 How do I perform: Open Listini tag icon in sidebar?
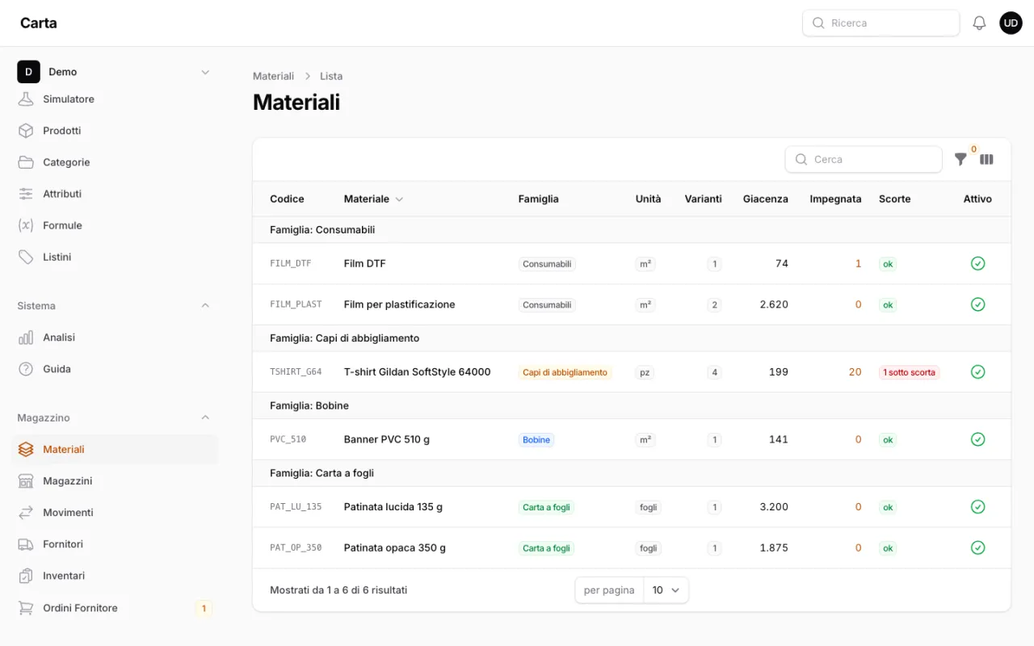click(x=26, y=257)
